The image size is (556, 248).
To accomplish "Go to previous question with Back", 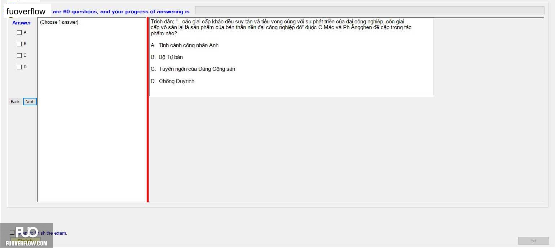I will pyautogui.click(x=15, y=102).
